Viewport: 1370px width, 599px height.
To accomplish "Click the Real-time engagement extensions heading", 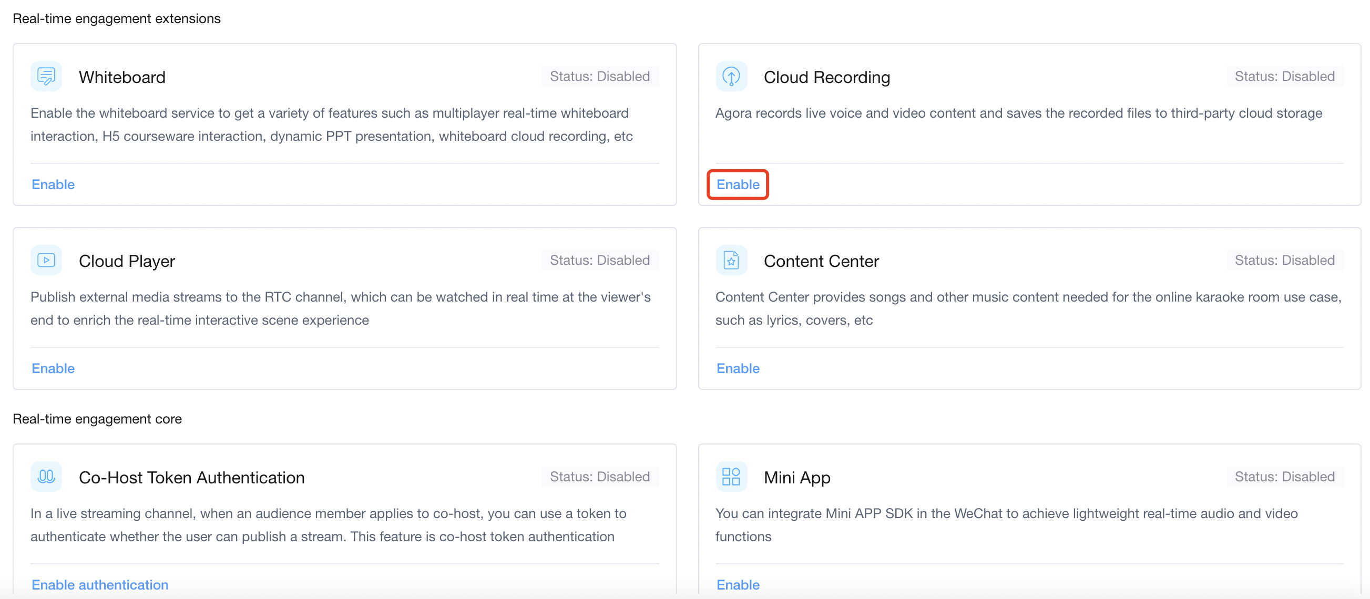I will click(117, 18).
